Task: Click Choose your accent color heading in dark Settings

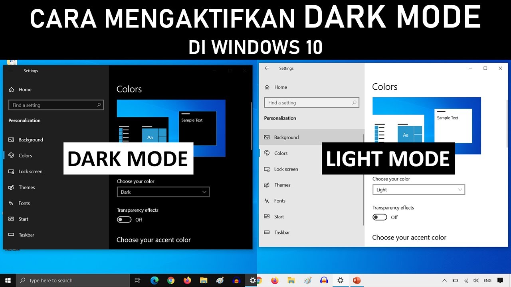Action: 154,240
